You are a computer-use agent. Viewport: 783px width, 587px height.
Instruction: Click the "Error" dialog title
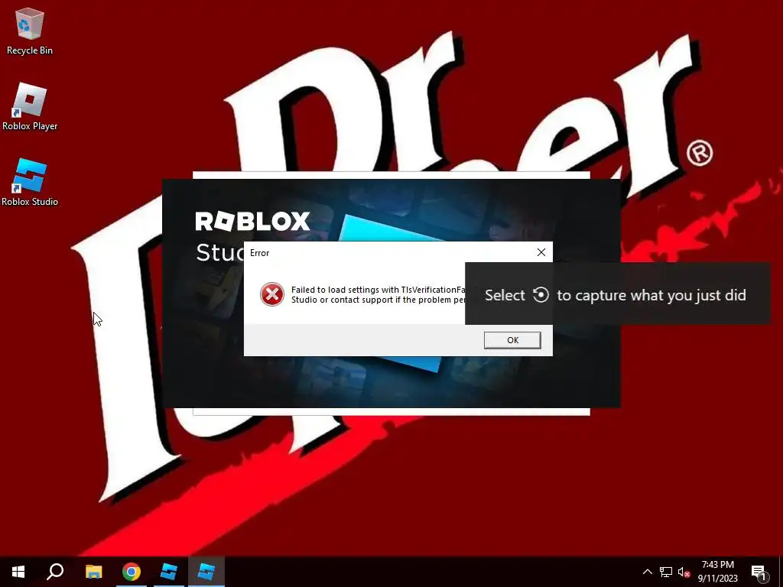click(x=260, y=253)
